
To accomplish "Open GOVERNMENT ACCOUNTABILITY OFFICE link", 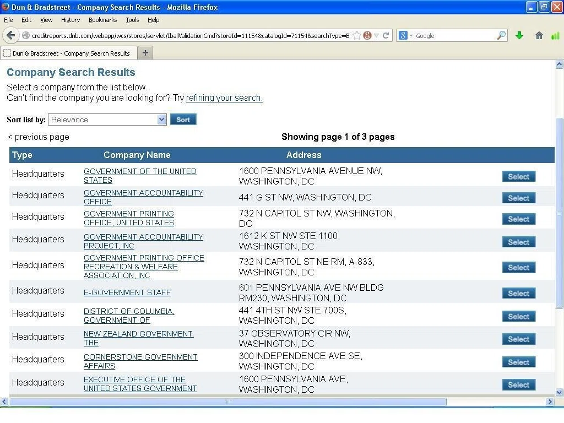I will click(144, 197).
